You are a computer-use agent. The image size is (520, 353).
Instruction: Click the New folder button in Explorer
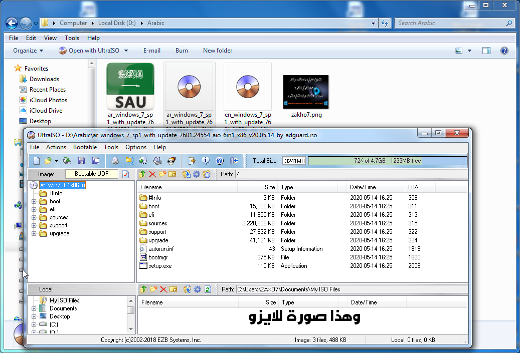(x=218, y=51)
